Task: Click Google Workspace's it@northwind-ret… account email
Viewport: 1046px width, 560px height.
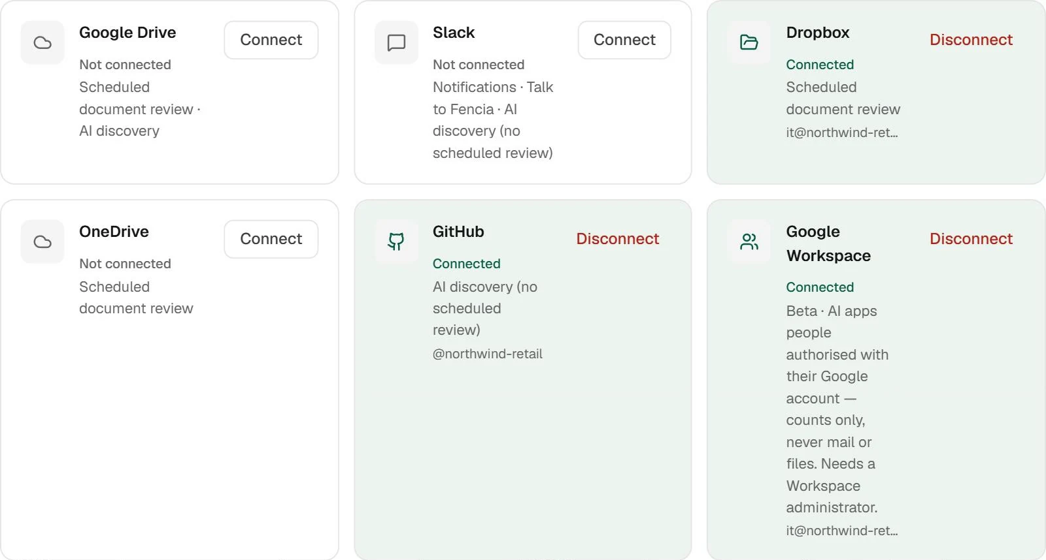Action: point(842,531)
